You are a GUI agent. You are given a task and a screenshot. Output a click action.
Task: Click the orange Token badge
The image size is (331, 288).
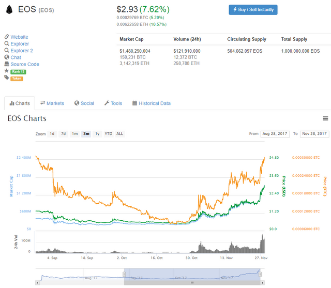pyautogui.click(x=17, y=79)
